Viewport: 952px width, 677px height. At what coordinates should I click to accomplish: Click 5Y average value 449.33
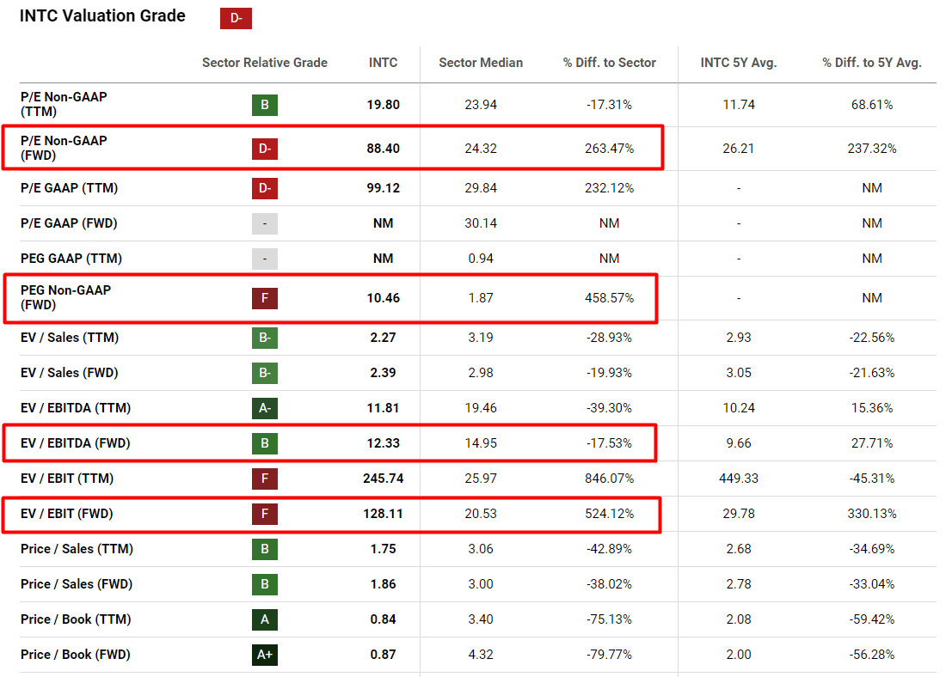738,478
